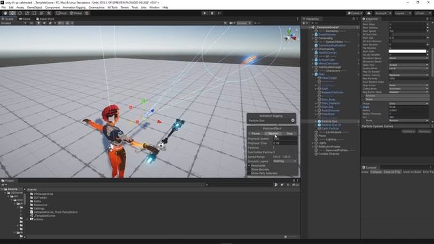Open the Simulation Space dropdown
This screenshot has height=244, width=434.
[408, 58]
